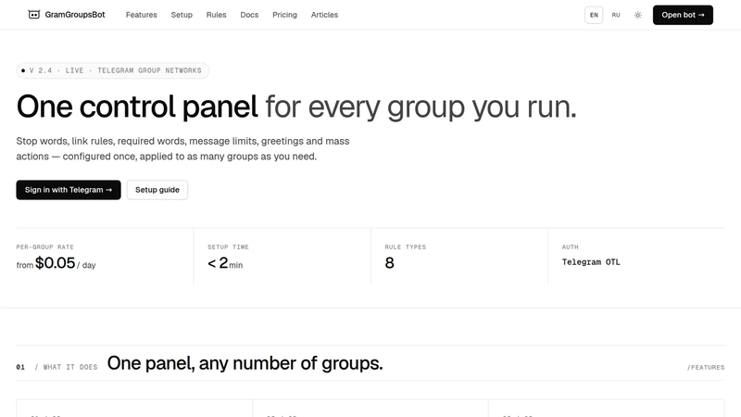Click the AUTH label
The height and width of the screenshot is (417, 741).
point(570,246)
